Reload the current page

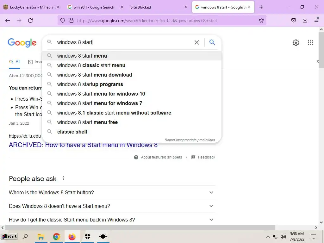(x=30, y=21)
